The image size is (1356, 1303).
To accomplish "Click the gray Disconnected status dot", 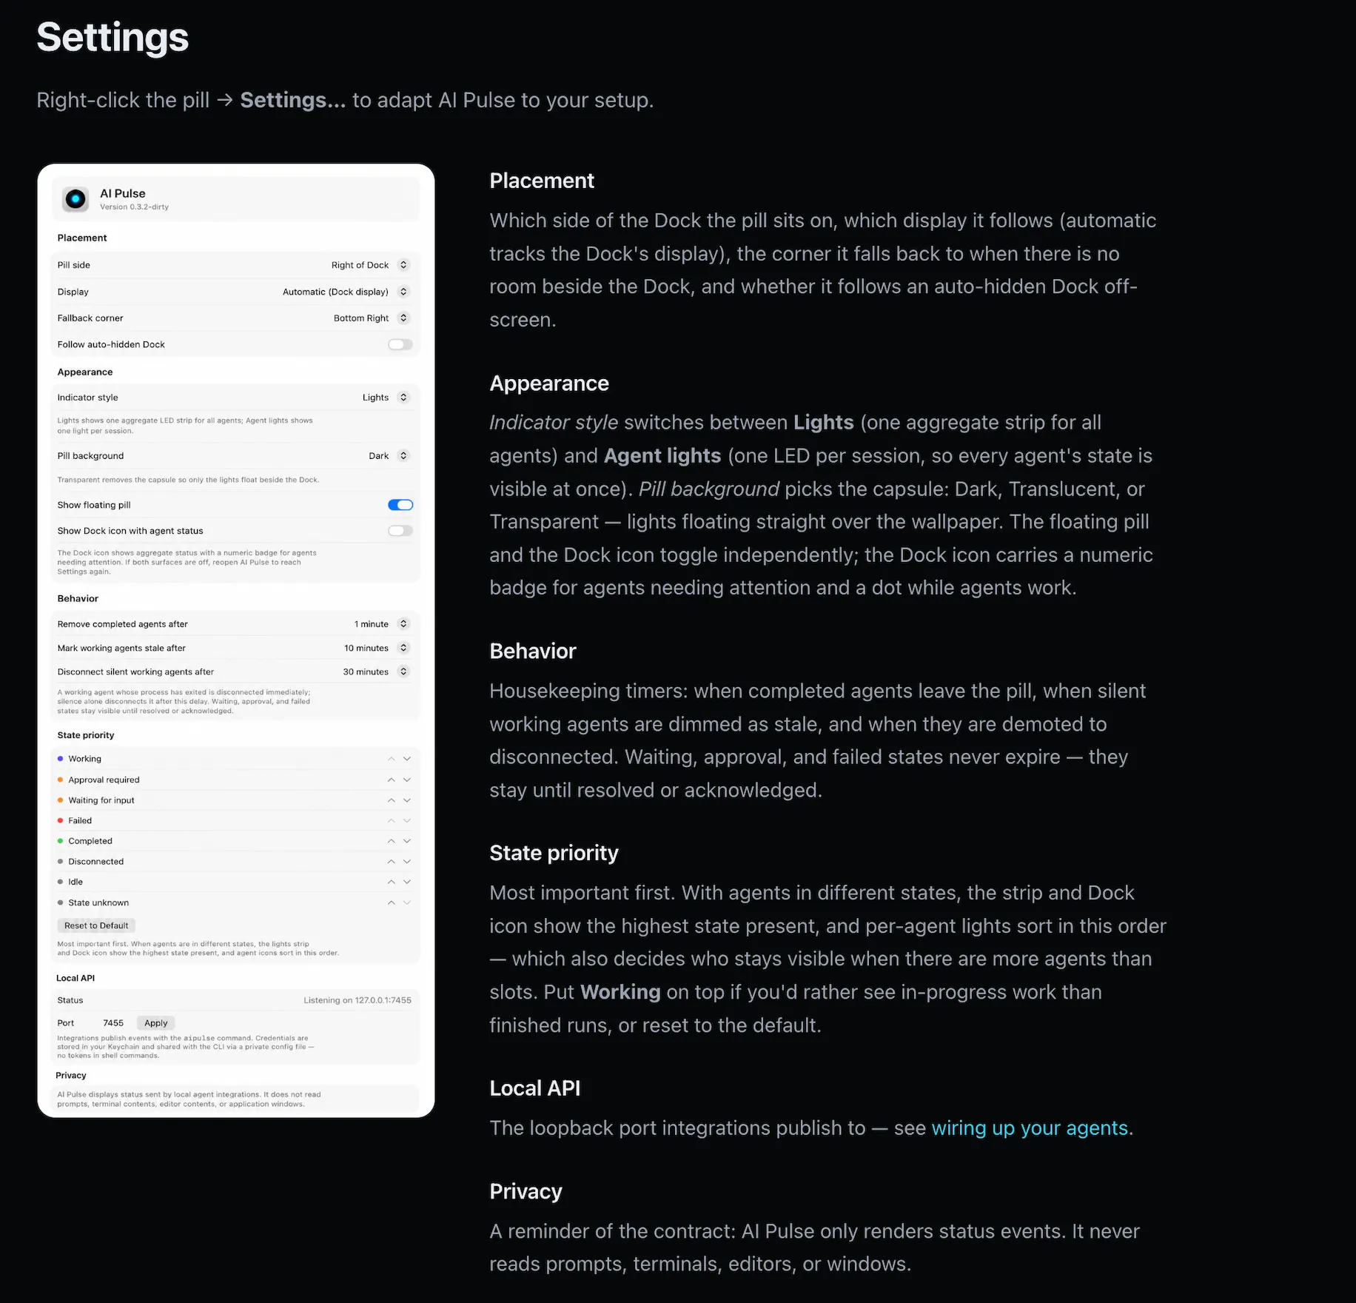I will pyautogui.click(x=60, y=862).
